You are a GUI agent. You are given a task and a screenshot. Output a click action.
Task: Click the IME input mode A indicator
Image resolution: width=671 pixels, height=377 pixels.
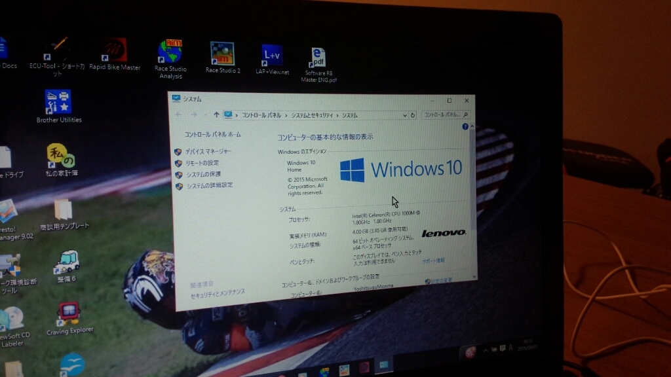click(x=510, y=348)
